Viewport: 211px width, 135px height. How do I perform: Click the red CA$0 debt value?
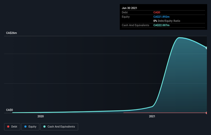tap(157, 12)
